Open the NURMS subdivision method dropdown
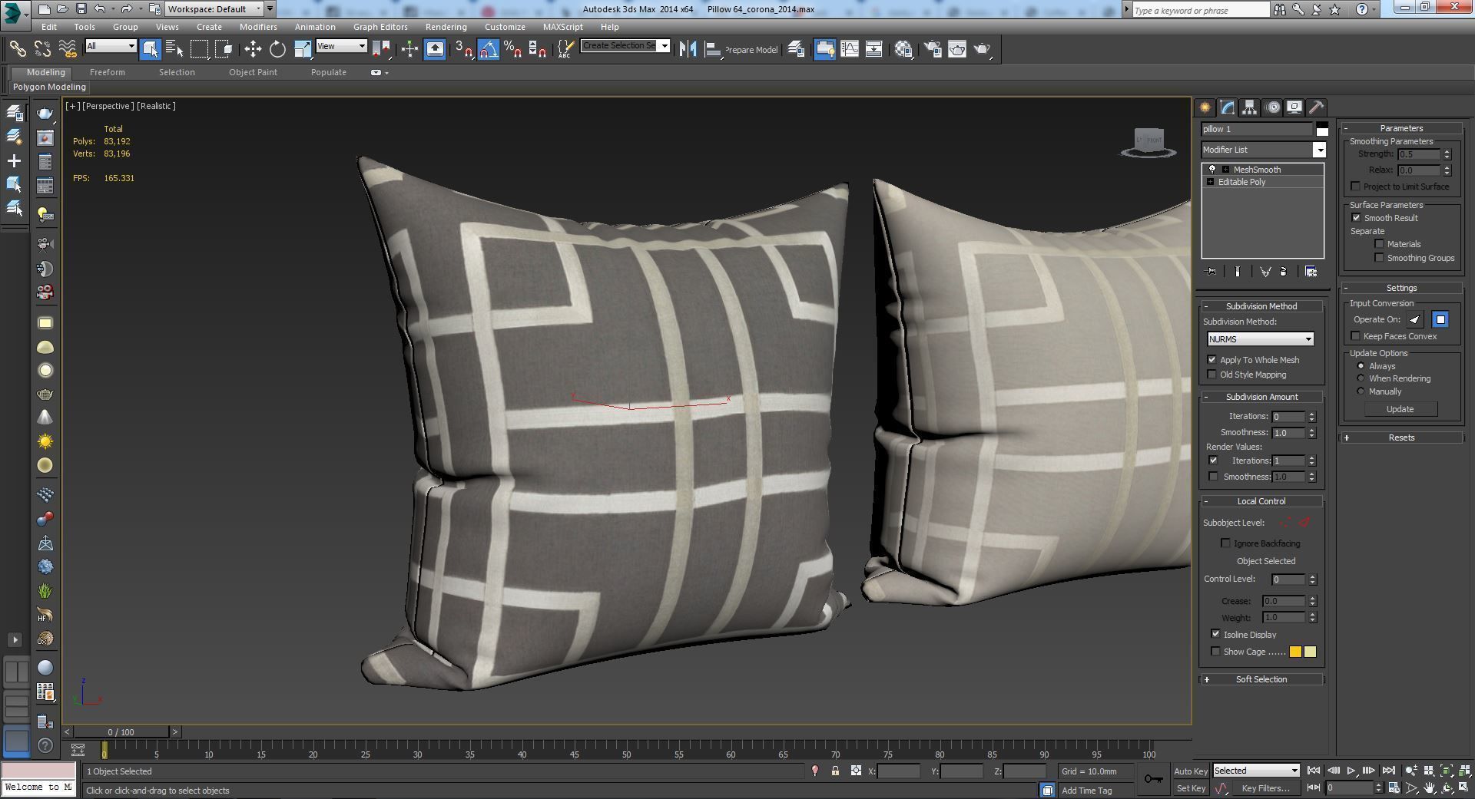The width and height of the screenshot is (1475, 799). tap(1260, 339)
